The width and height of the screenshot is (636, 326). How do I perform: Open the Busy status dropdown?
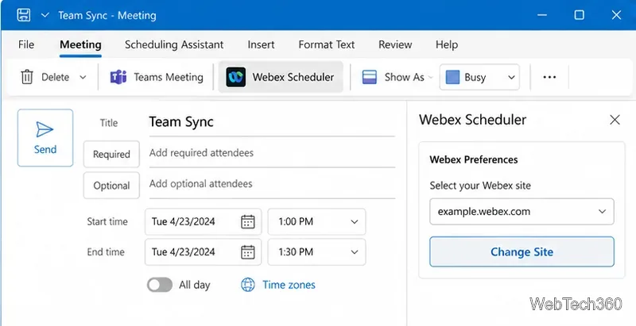479,77
